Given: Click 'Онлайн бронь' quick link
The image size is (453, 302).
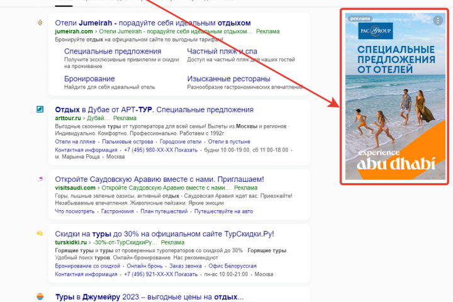Looking at the screenshot, I should click(145, 266).
